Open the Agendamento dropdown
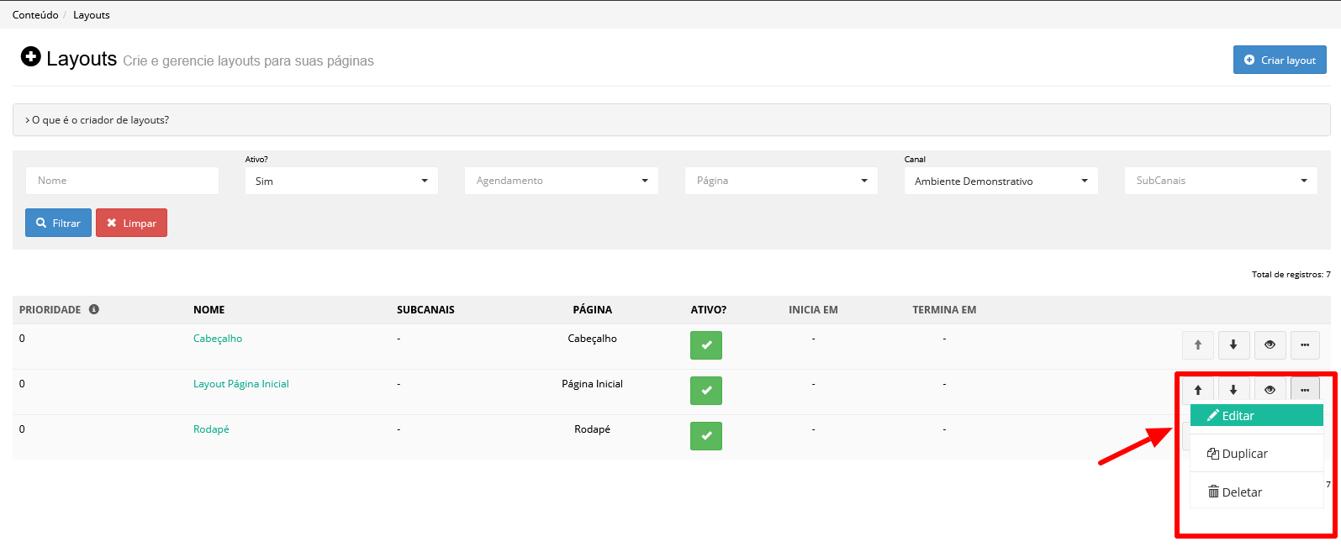Viewport: 1341px width, 547px height. tap(562, 181)
